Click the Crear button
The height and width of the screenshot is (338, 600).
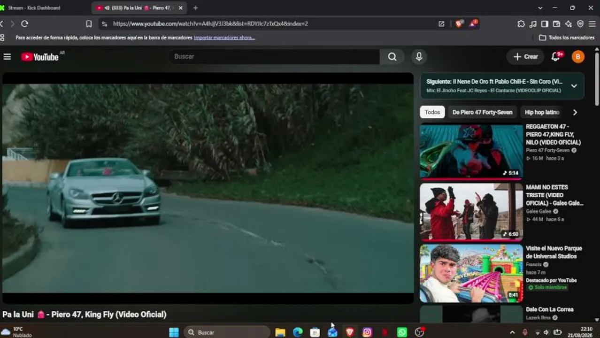[525, 57]
